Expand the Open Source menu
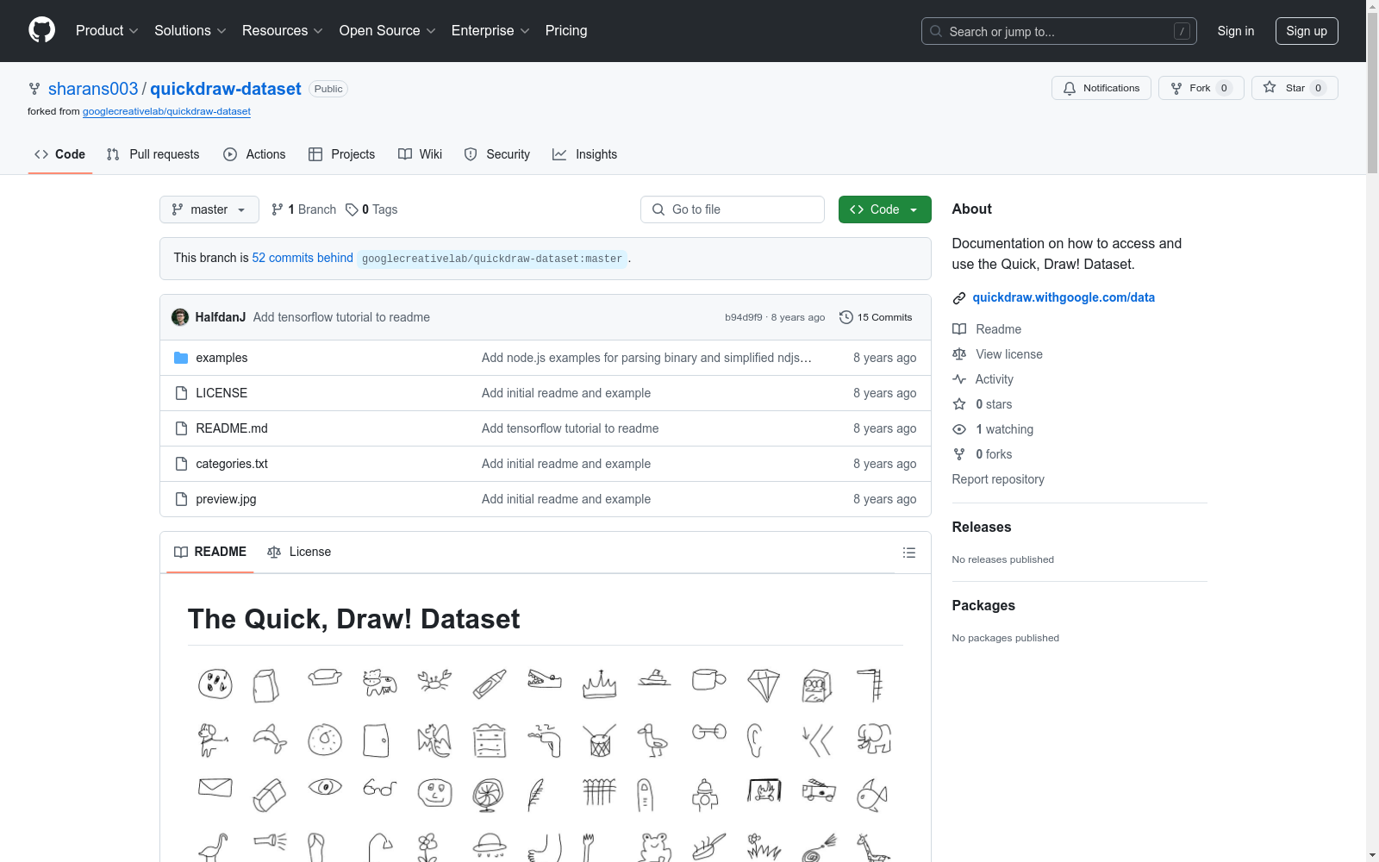The image size is (1379, 862). (388, 31)
